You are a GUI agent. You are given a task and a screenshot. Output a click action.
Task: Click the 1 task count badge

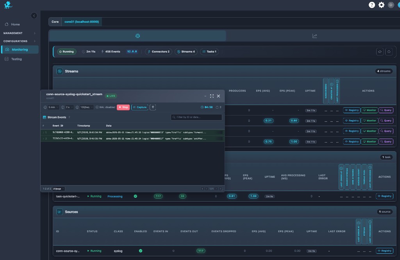pos(386,157)
